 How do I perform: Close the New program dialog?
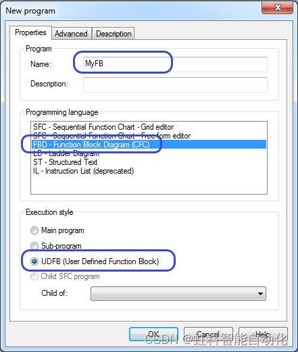click(x=278, y=7)
